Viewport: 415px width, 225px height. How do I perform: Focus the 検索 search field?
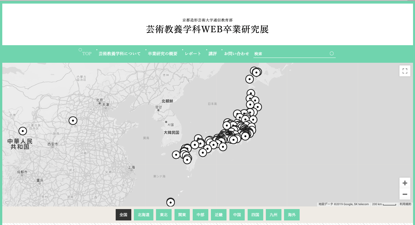[x=294, y=54]
